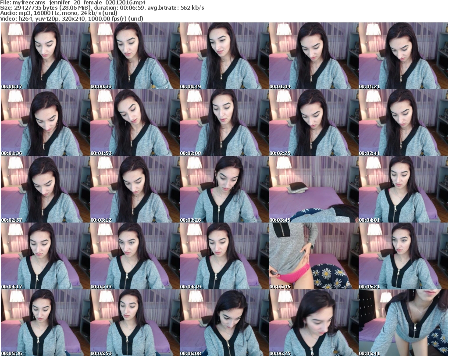Select the thumbnail stamped 00:04:01

403,190
